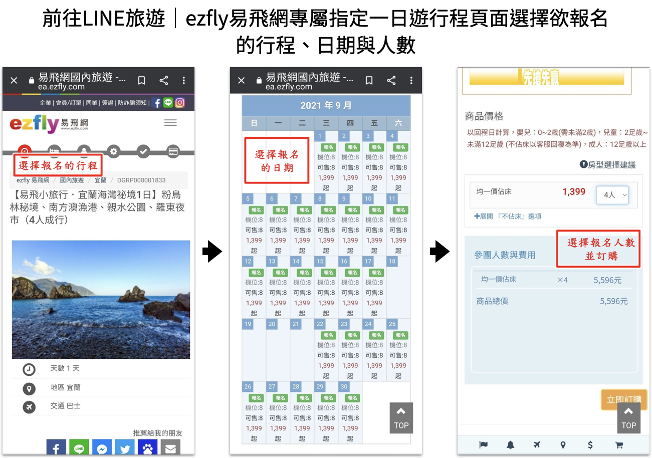Click the ezfly 易飛網 logo
Viewport: 652px width, 458px height.
point(49,123)
